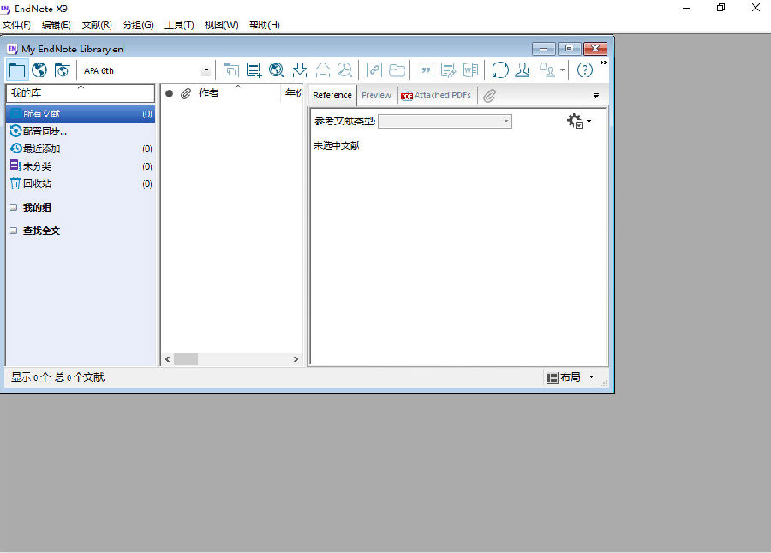Image resolution: width=771 pixels, height=553 pixels.
Task: Expand toolbar overflow chevron
Action: (x=603, y=63)
